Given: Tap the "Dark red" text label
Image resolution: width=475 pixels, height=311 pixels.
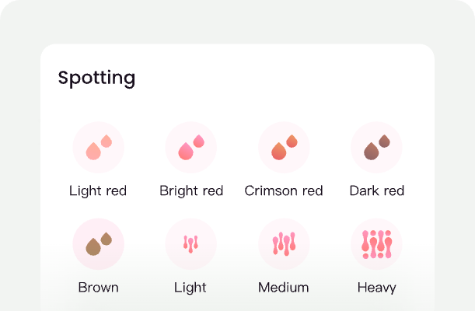Looking at the screenshot, I should (x=377, y=190).
